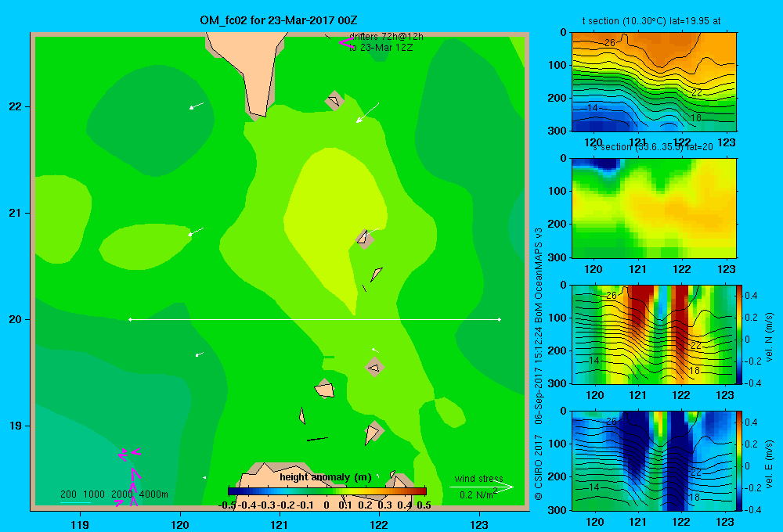Image resolution: width=783 pixels, height=532 pixels.
Task: Select white wind arrow west of Taiwan near 22
Action: [x=197, y=106]
